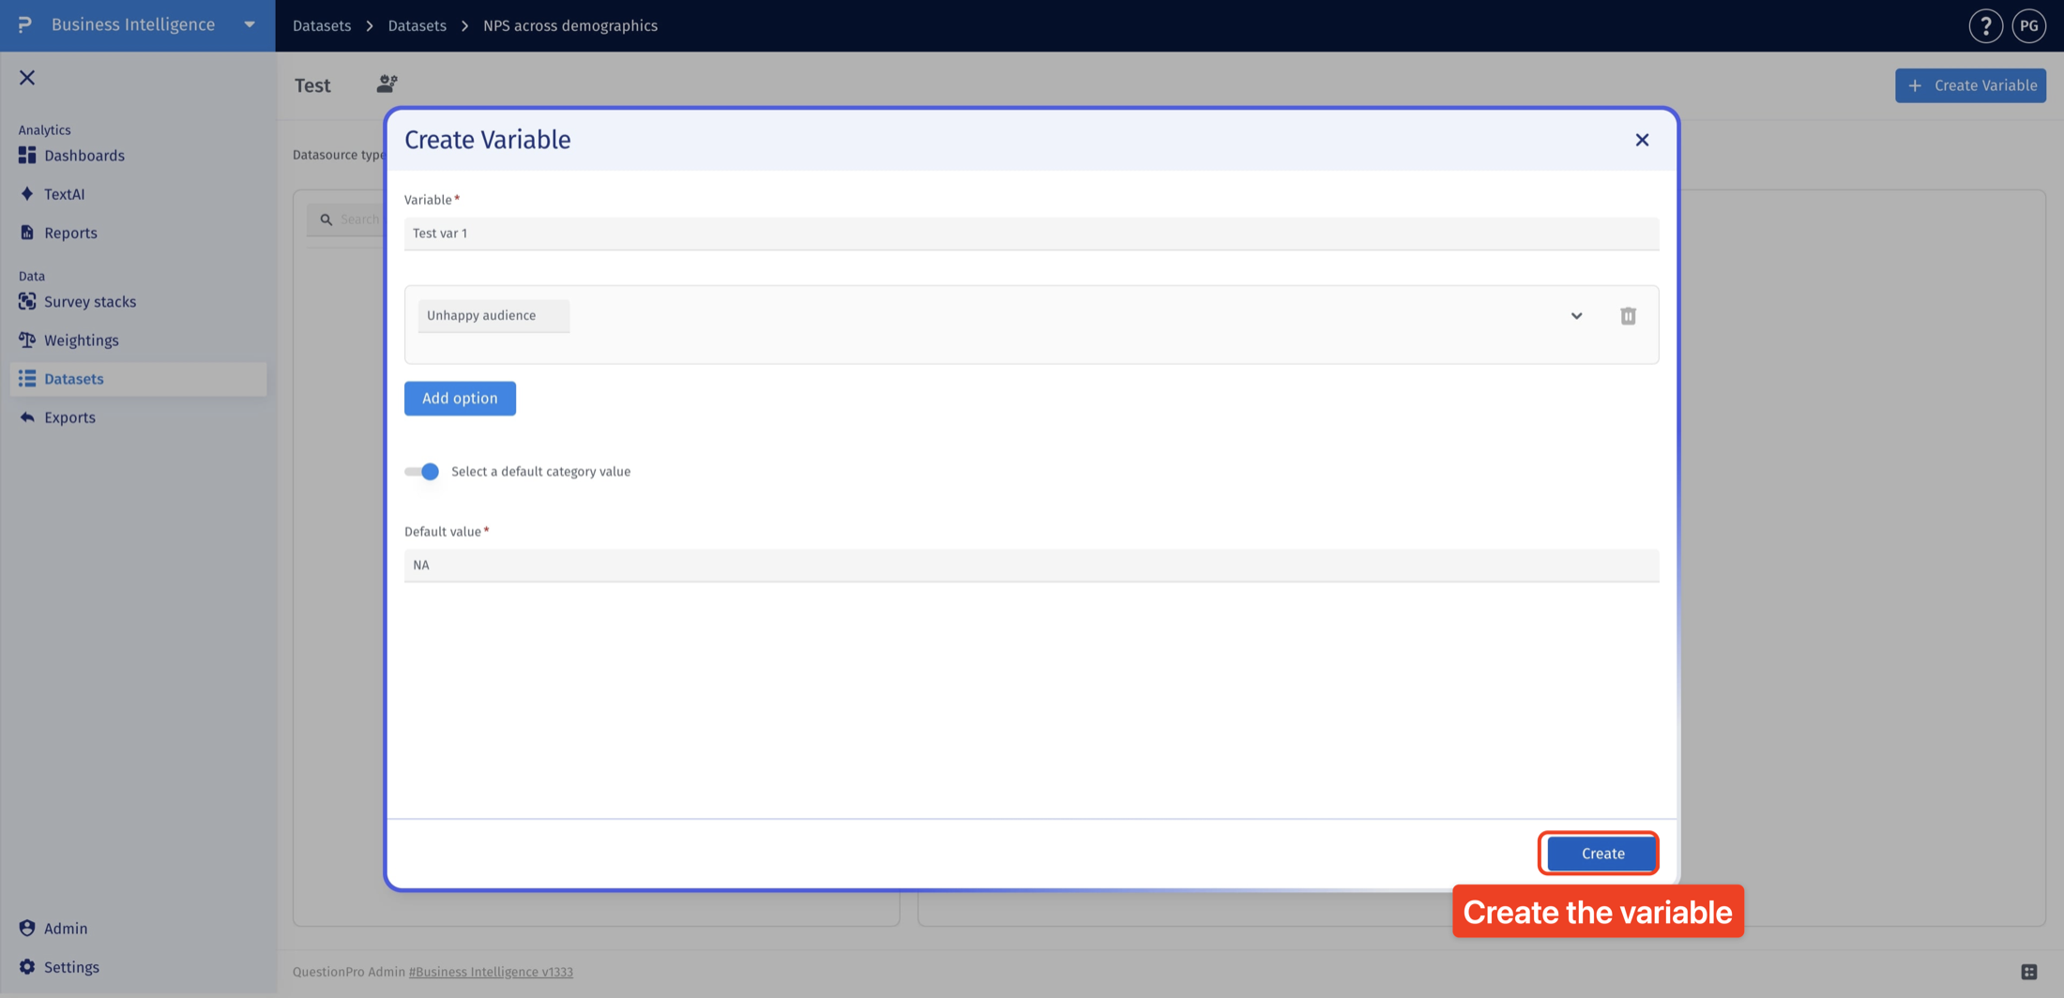The height and width of the screenshot is (998, 2064).
Task: Go to first Datasets breadcrumb
Action: pos(322,25)
